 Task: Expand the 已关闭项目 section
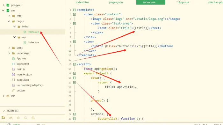coord(4,111)
